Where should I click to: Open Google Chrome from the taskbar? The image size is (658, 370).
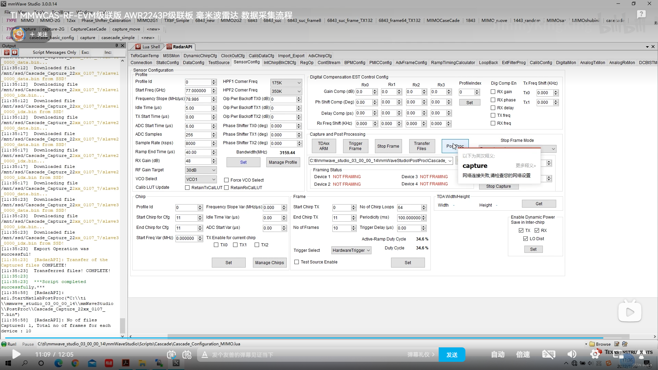[75, 363]
